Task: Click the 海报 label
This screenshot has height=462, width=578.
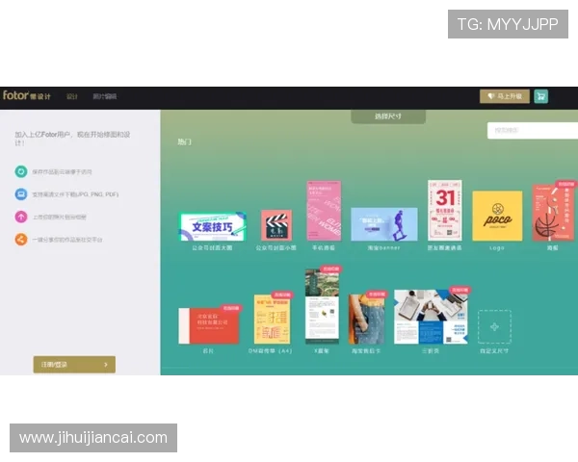Action: pyautogui.click(x=553, y=248)
